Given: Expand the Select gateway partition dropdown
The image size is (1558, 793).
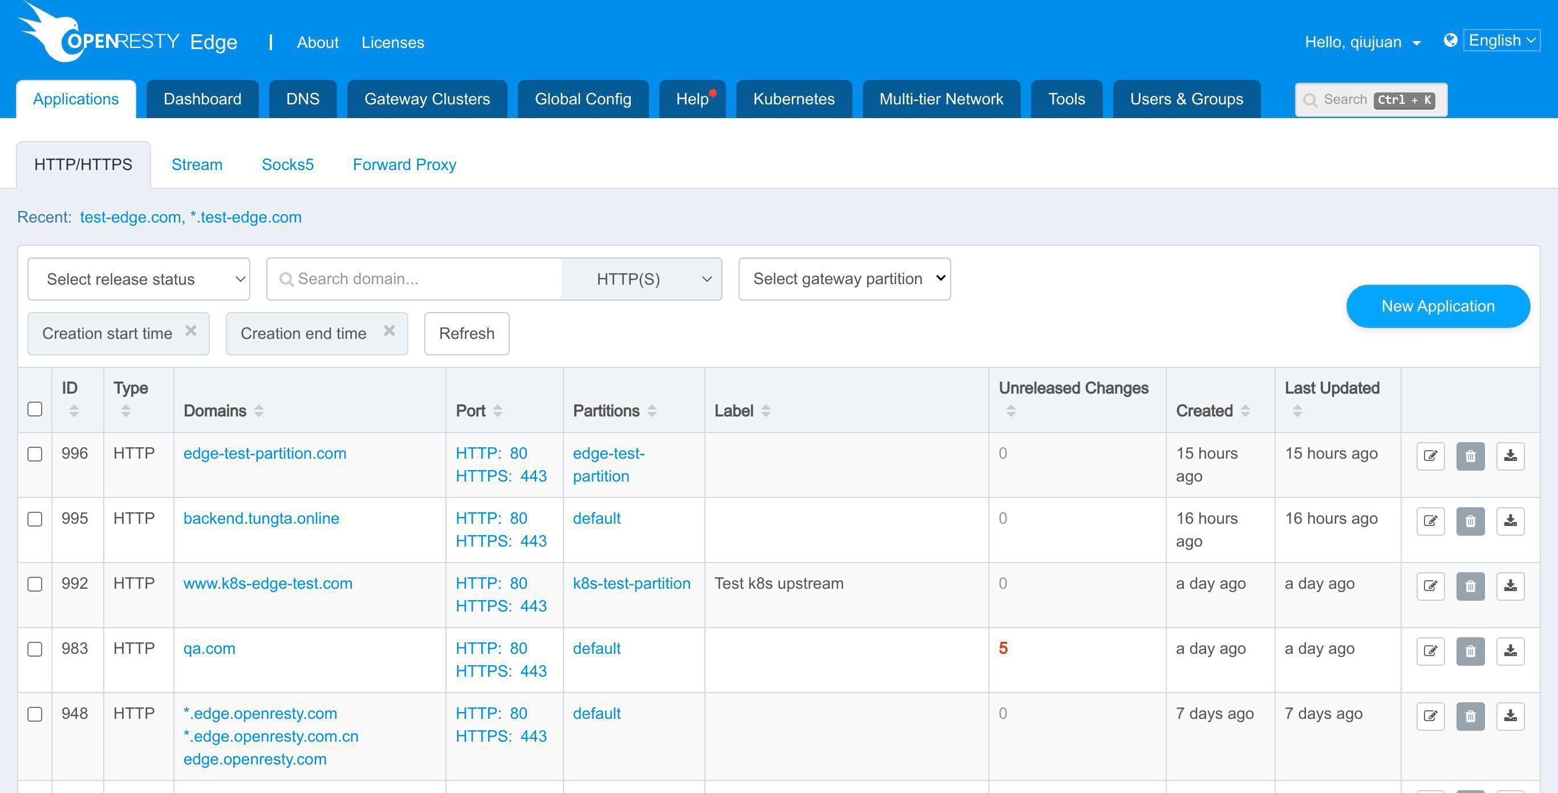Looking at the screenshot, I should pos(843,279).
